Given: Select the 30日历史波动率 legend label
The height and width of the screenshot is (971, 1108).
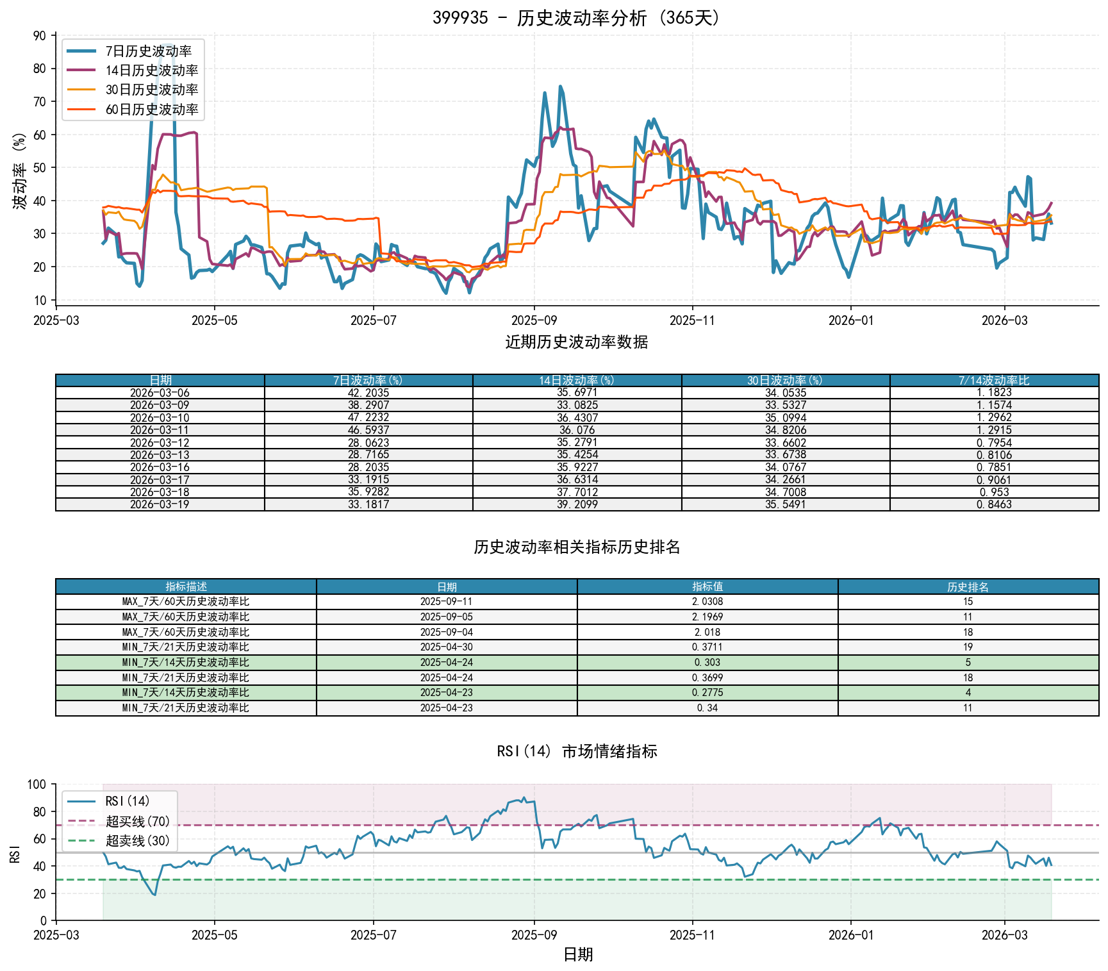Looking at the screenshot, I should (x=152, y=90).
